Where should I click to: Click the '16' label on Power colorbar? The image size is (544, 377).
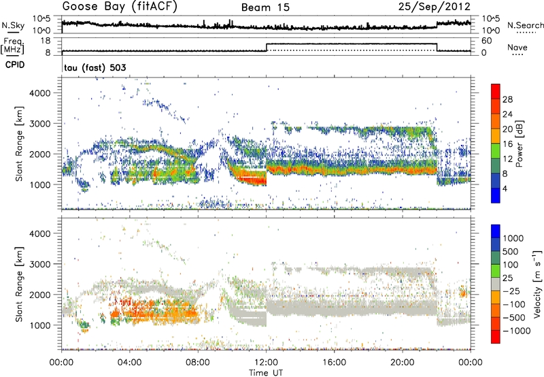click(507, 144)
